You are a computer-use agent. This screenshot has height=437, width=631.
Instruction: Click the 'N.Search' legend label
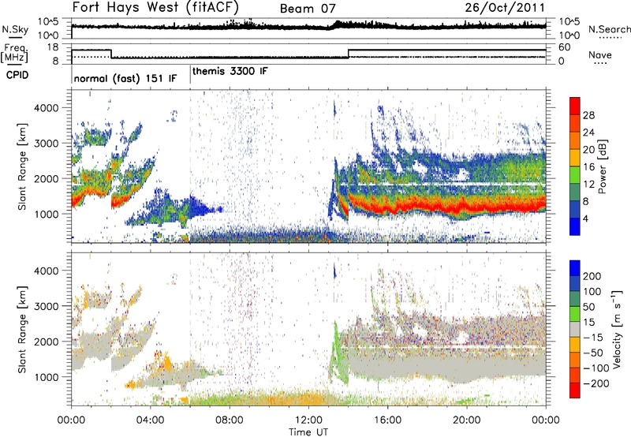click(609, 29)
